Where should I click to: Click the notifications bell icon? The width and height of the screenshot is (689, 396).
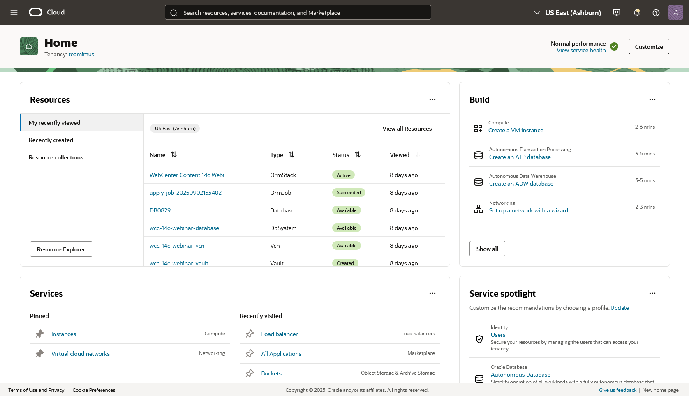point(636,13)
